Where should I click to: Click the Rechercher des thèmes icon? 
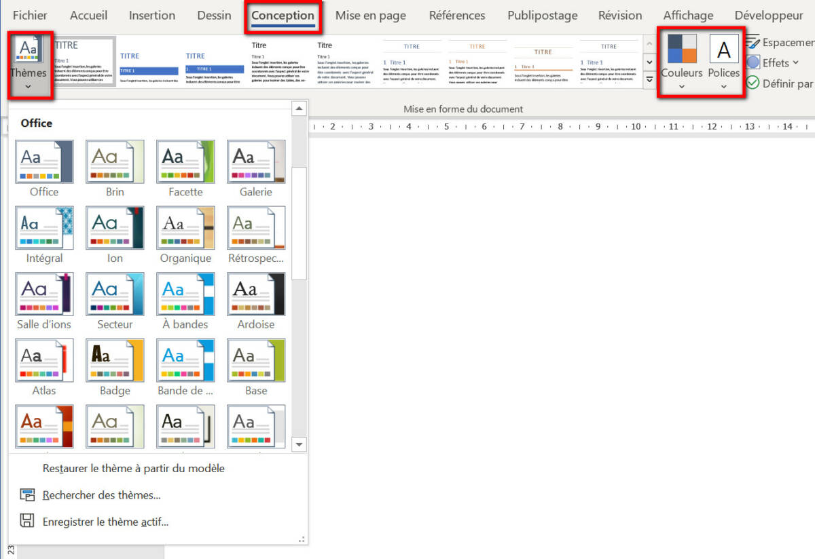pyautogui.click(x=29, y=495)
